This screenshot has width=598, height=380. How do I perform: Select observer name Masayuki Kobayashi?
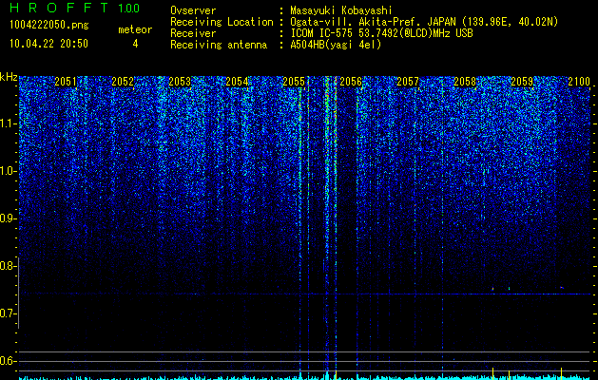[341, 11]
